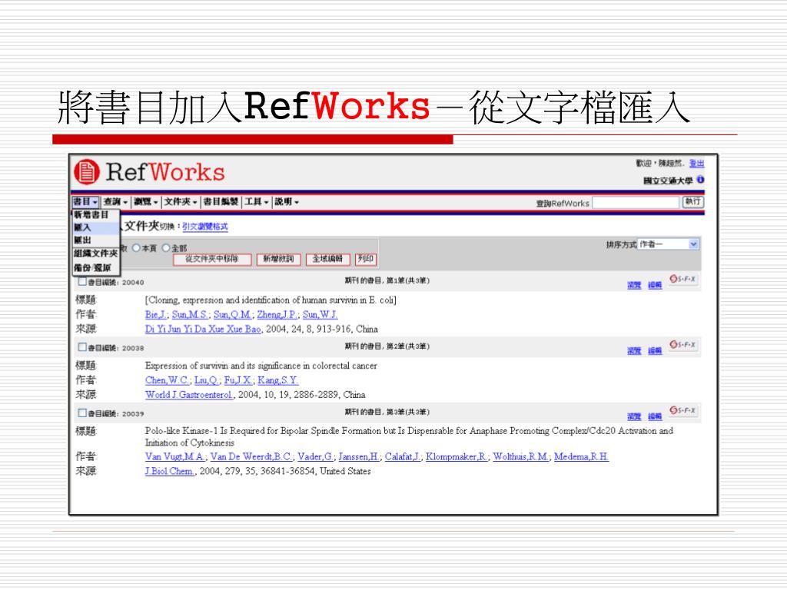The height and width of the screenshot is (590, 787).
Task: Open 瀏覽 link for reference 20038
Action: click(634, 350)
